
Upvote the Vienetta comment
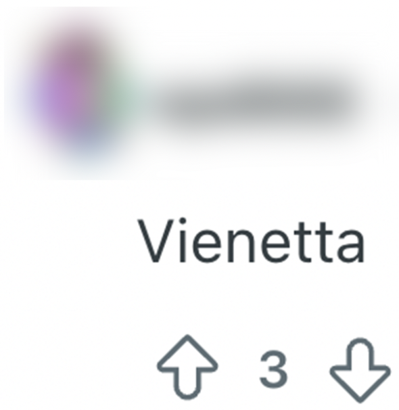click(x=187, y=367)
